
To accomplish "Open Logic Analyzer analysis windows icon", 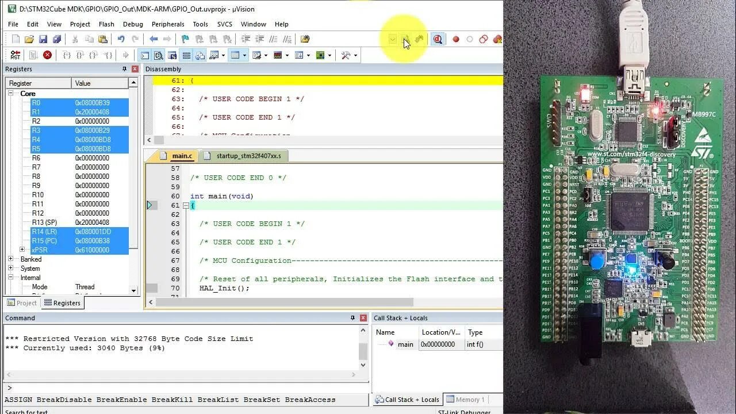I will (278, 55).
